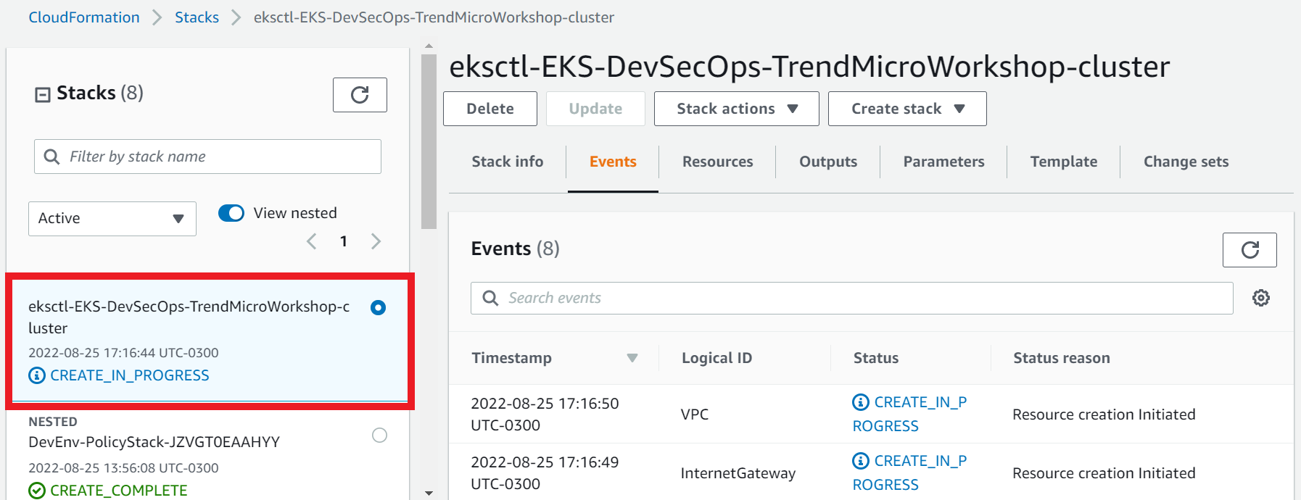Open the Create stack dropdown
This screenshot has height=500, width=1301.
point(907,109)
